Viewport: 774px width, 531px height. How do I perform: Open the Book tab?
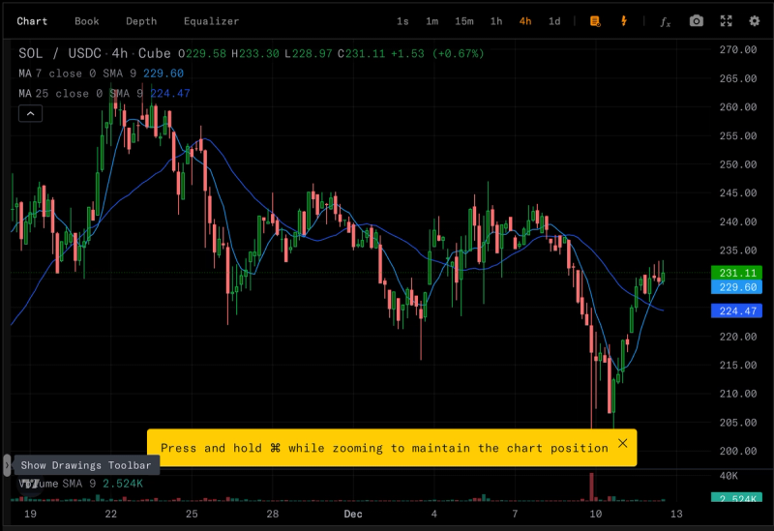point(87,21)
